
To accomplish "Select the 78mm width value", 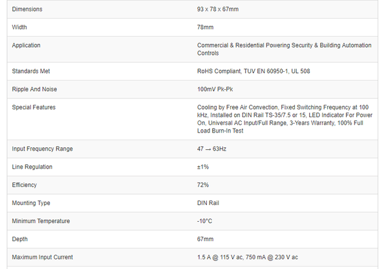I will pyautogui.click(x=205, y=27).
